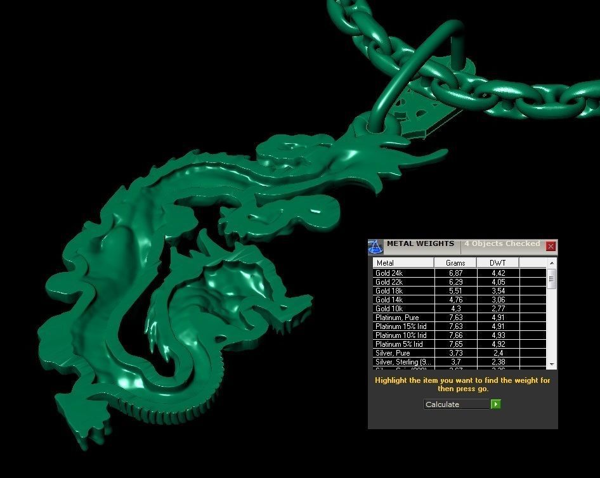Click the Grams column header
The height and width of the screenshot is (478, 600).
455,262
